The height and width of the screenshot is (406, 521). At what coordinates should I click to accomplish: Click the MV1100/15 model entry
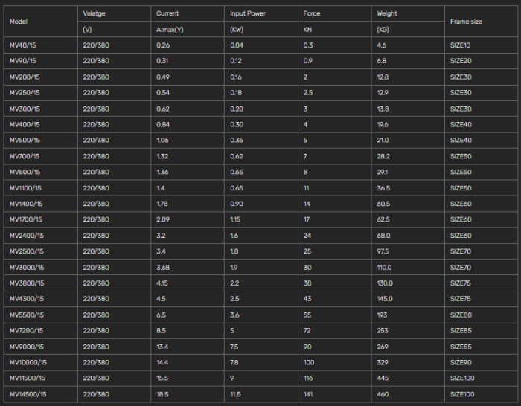click(25, 188)
